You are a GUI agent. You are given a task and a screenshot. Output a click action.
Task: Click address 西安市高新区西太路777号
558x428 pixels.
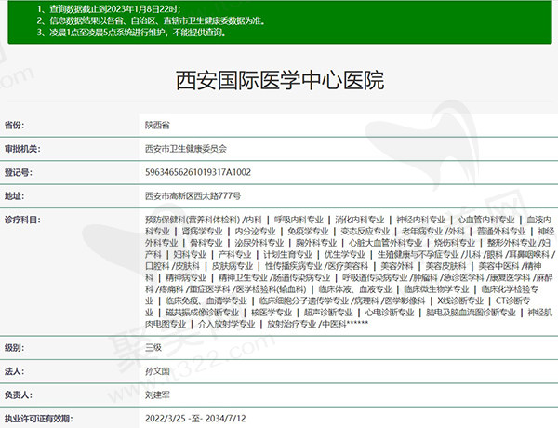tap(193, 195)
